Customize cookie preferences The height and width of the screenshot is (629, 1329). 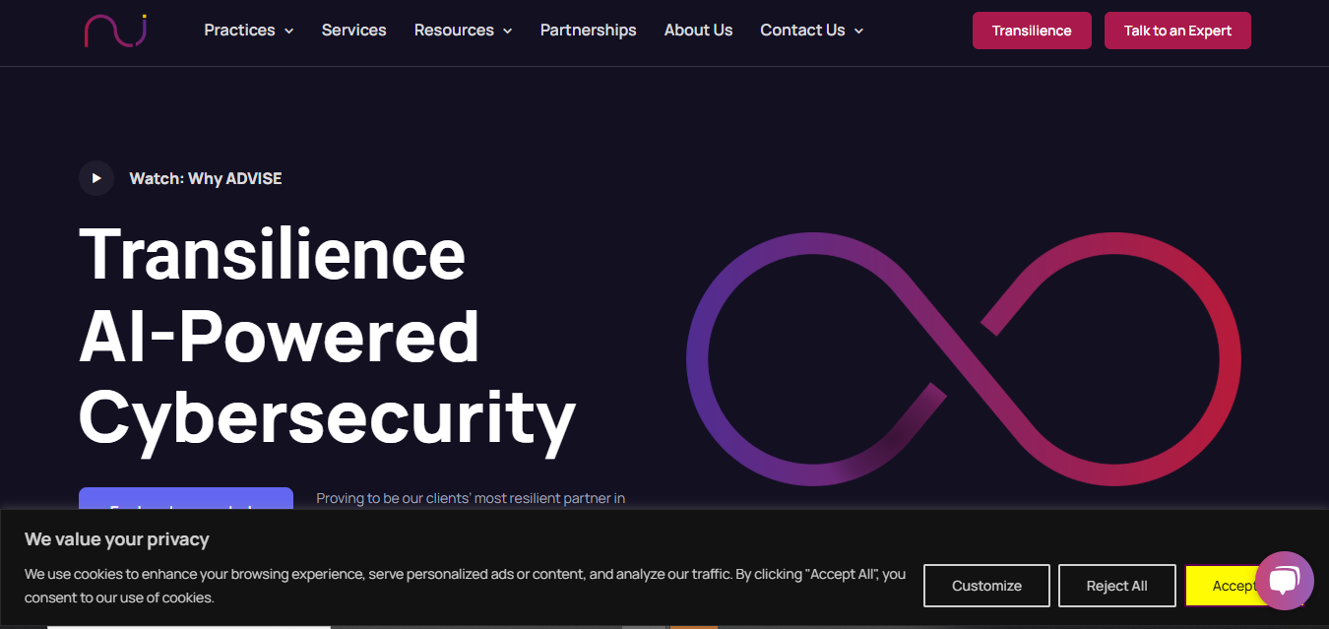(x=986, y=586)
